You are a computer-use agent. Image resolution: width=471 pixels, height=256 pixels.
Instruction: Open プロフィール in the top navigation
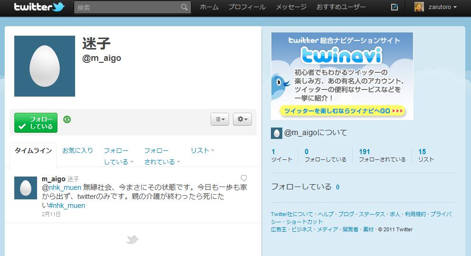(247, 7)
